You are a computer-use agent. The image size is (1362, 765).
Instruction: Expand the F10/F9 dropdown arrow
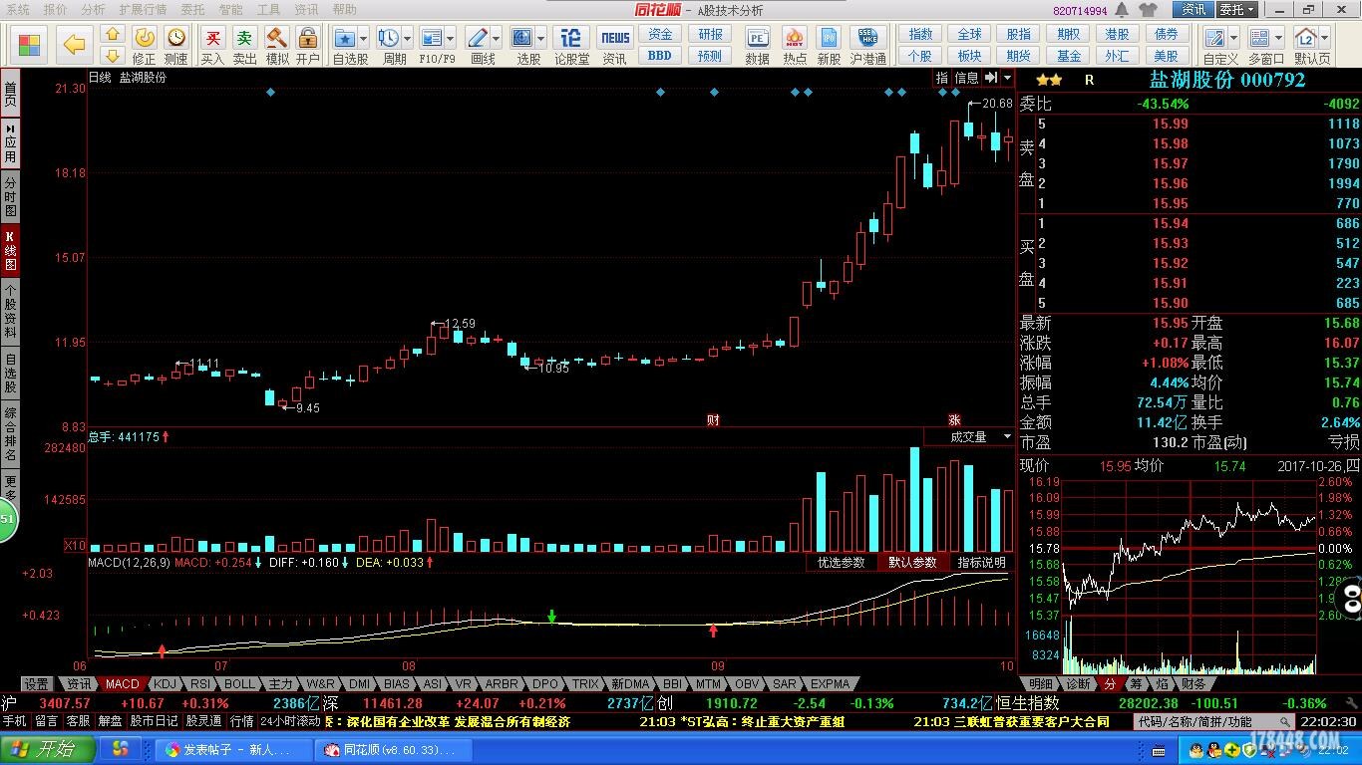451,39
